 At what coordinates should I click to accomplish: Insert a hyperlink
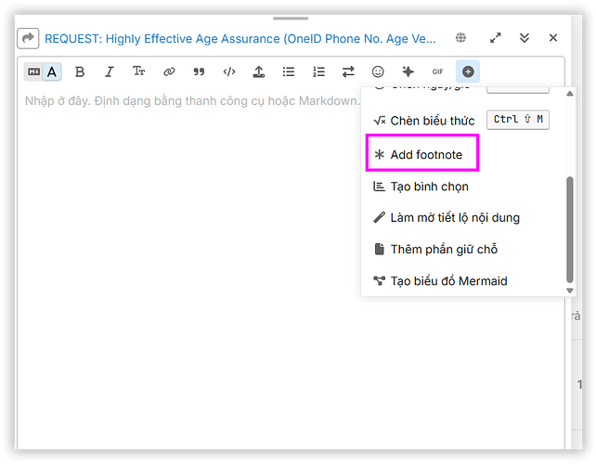click(169, 71)
